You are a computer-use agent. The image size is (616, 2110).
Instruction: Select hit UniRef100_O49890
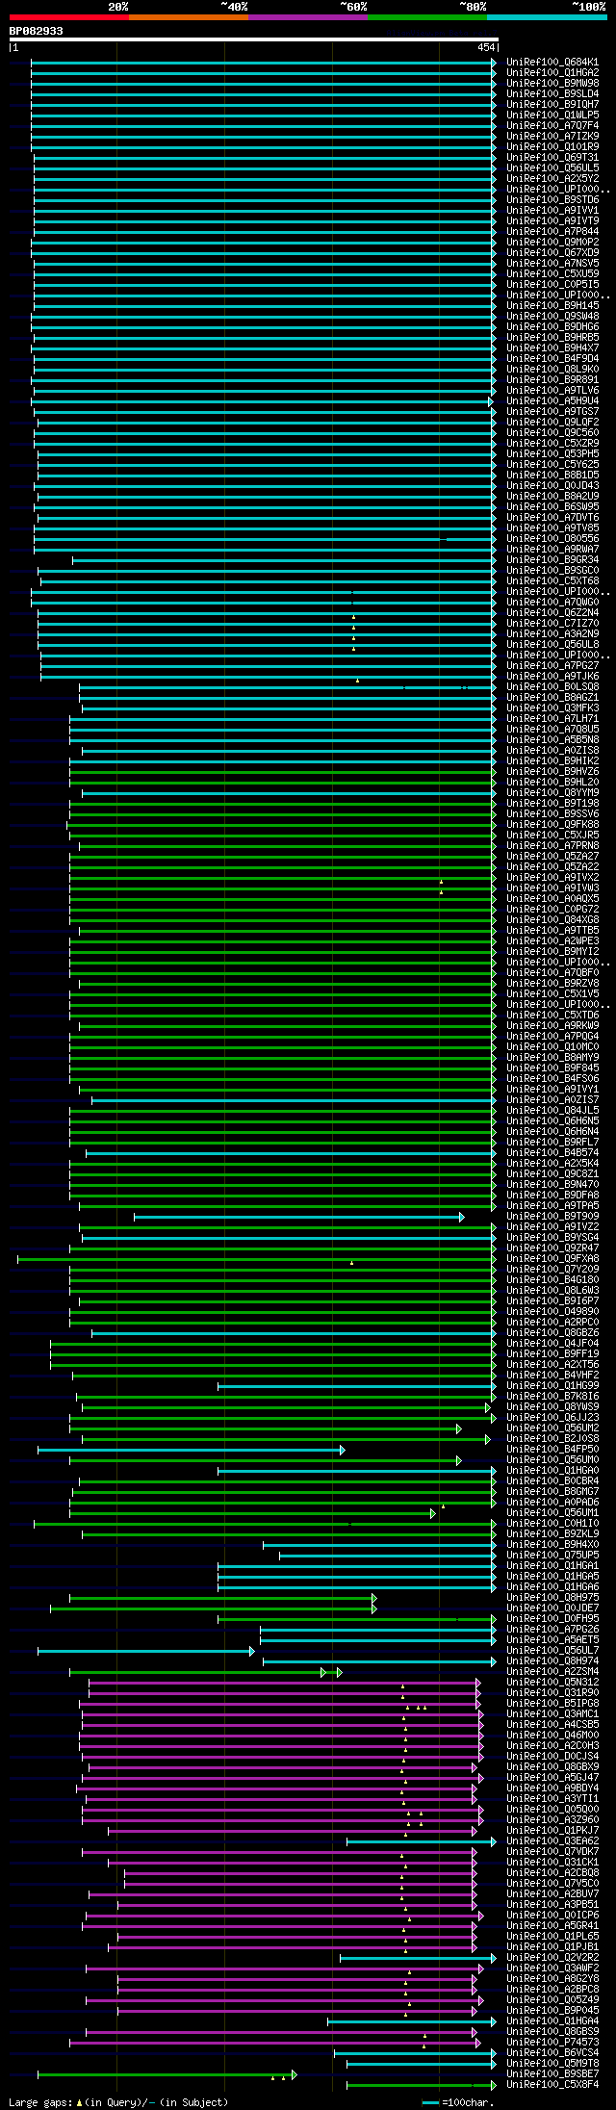click(x=552, y=1312)
